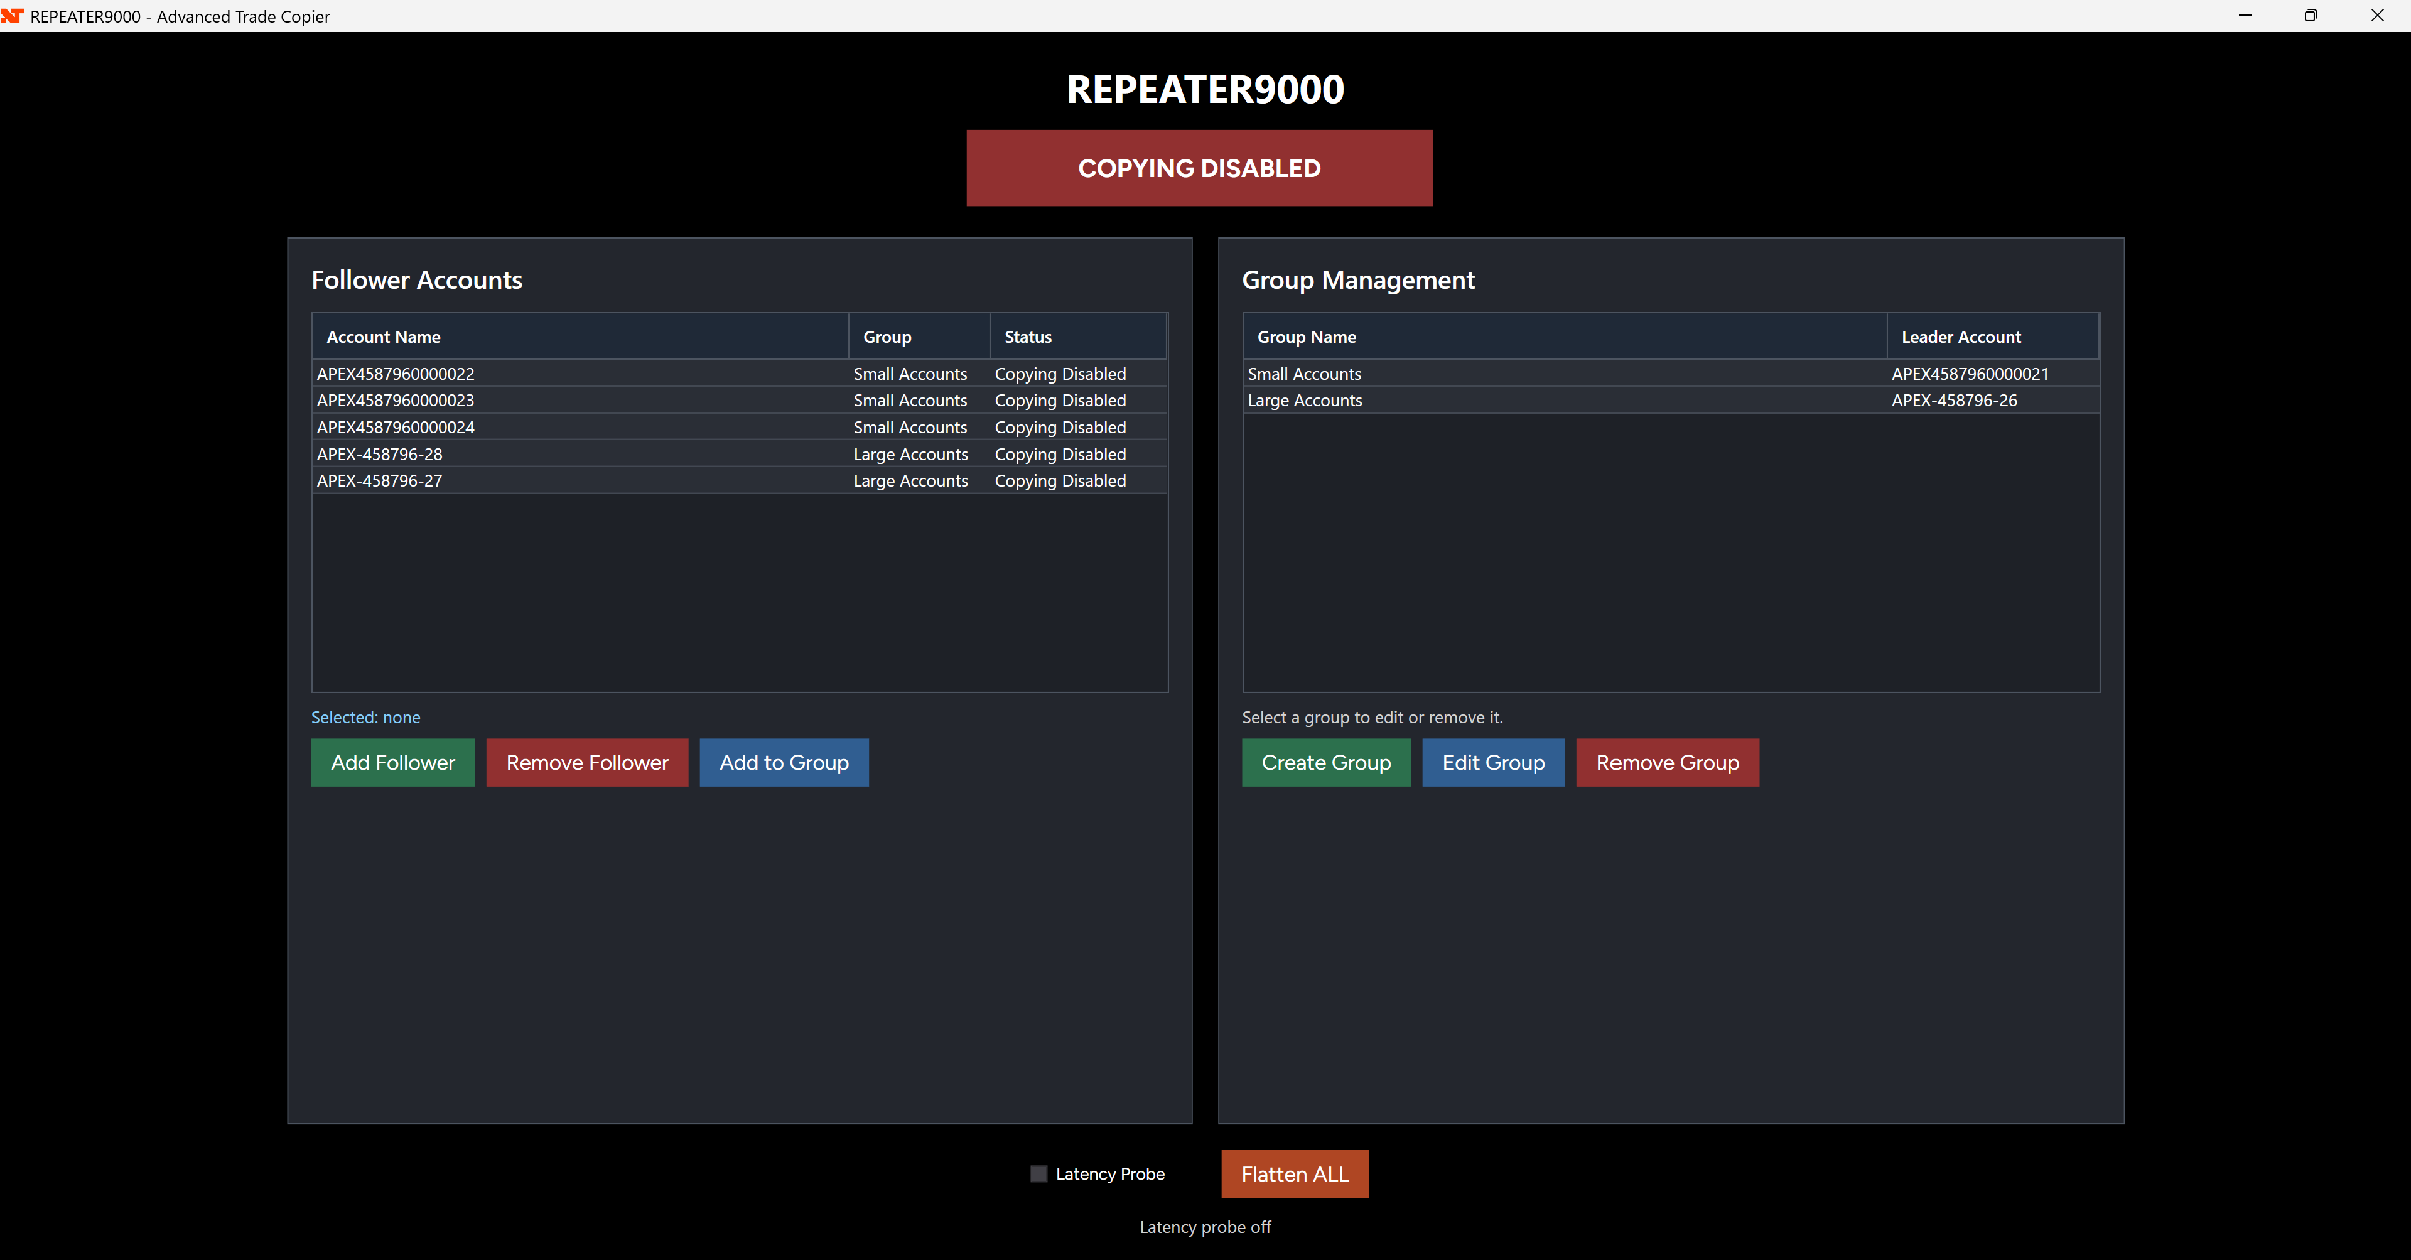Viewport: 2411px width, 1260px height.
Task: Click the COPYING DISABLED toggle button
Action: click(x=1199, y=168)
